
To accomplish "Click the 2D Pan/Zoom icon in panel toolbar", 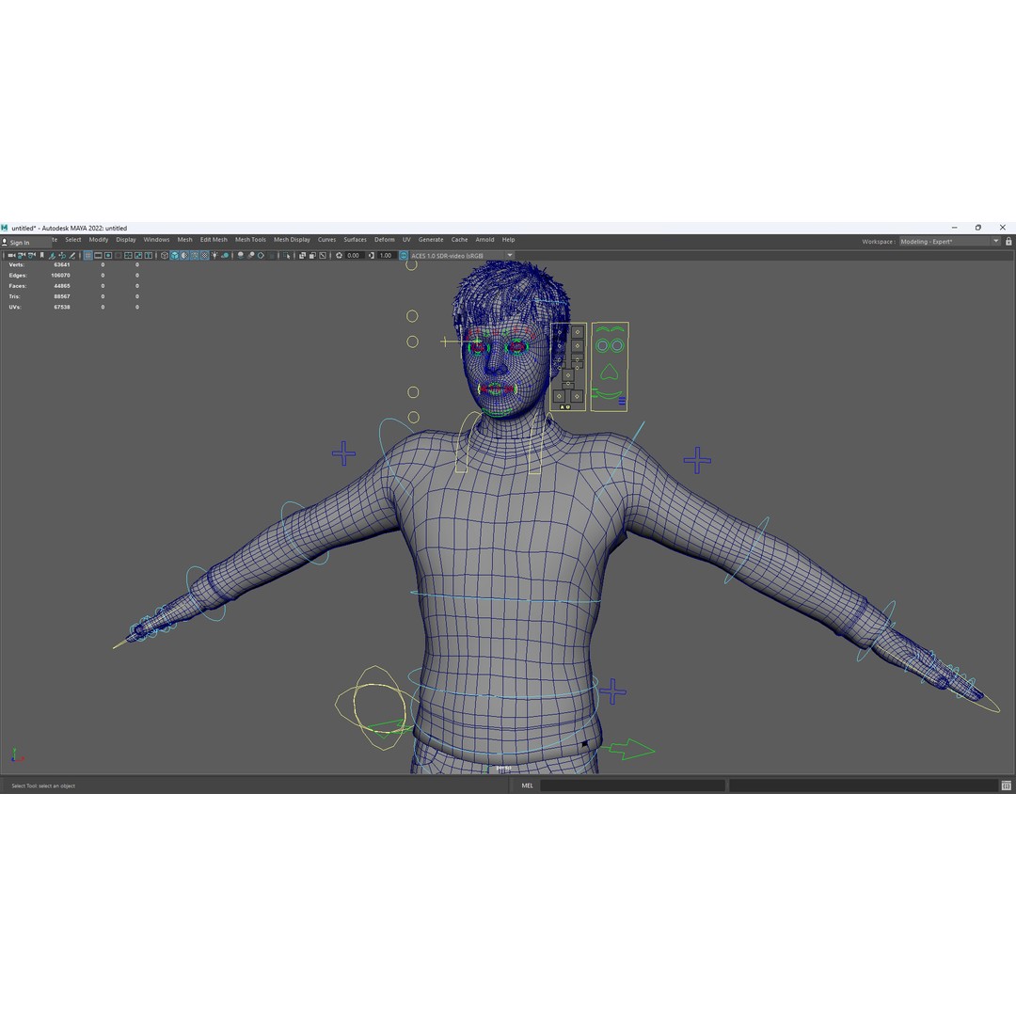I will tap(62, 255).
